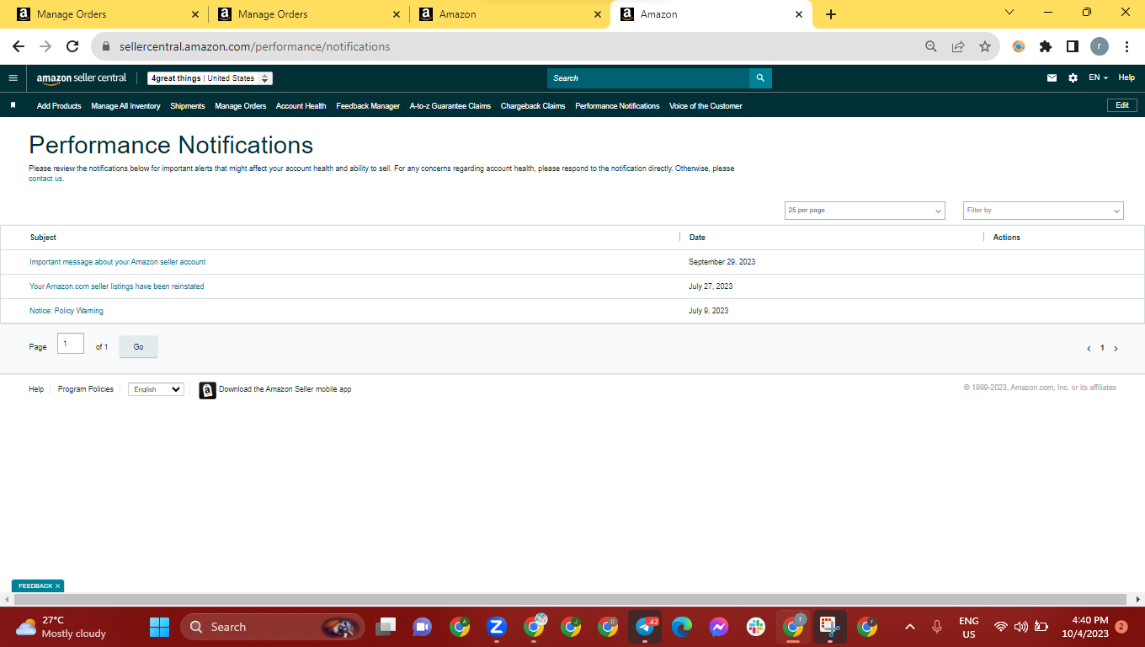Open Account Health
The height and width of the screenshot is (647, 1145).
(301, 106)
